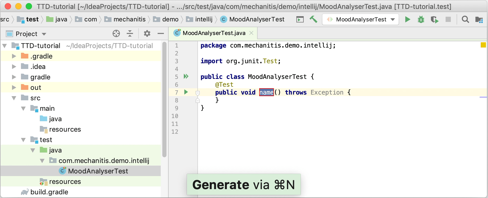
Task: Hide the Project panel with minus icon
Action: point(161,33)
